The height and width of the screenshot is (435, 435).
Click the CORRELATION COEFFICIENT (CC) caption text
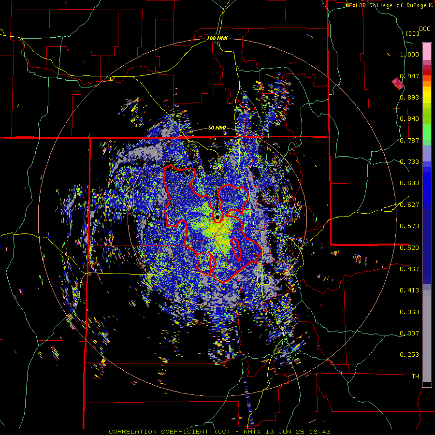tap(170, 432)
